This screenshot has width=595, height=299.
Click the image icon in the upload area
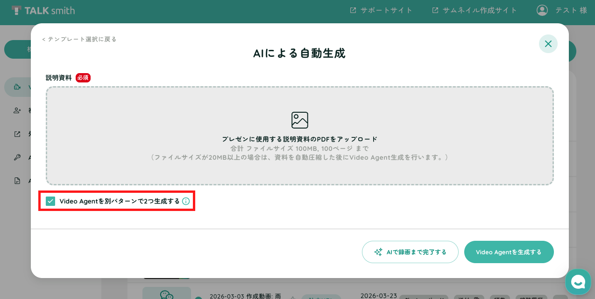pyautogui.click(x=300, y=120)
